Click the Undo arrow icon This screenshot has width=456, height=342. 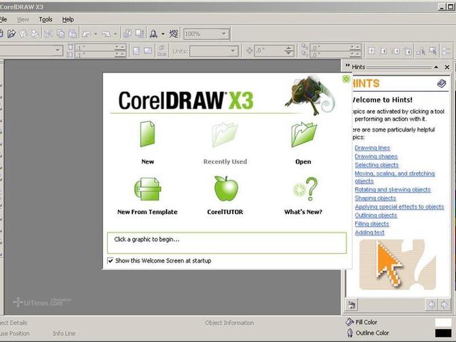(x=87, y=34)
